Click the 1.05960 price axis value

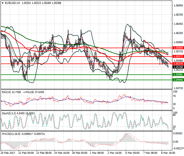(x=178, y=42)
